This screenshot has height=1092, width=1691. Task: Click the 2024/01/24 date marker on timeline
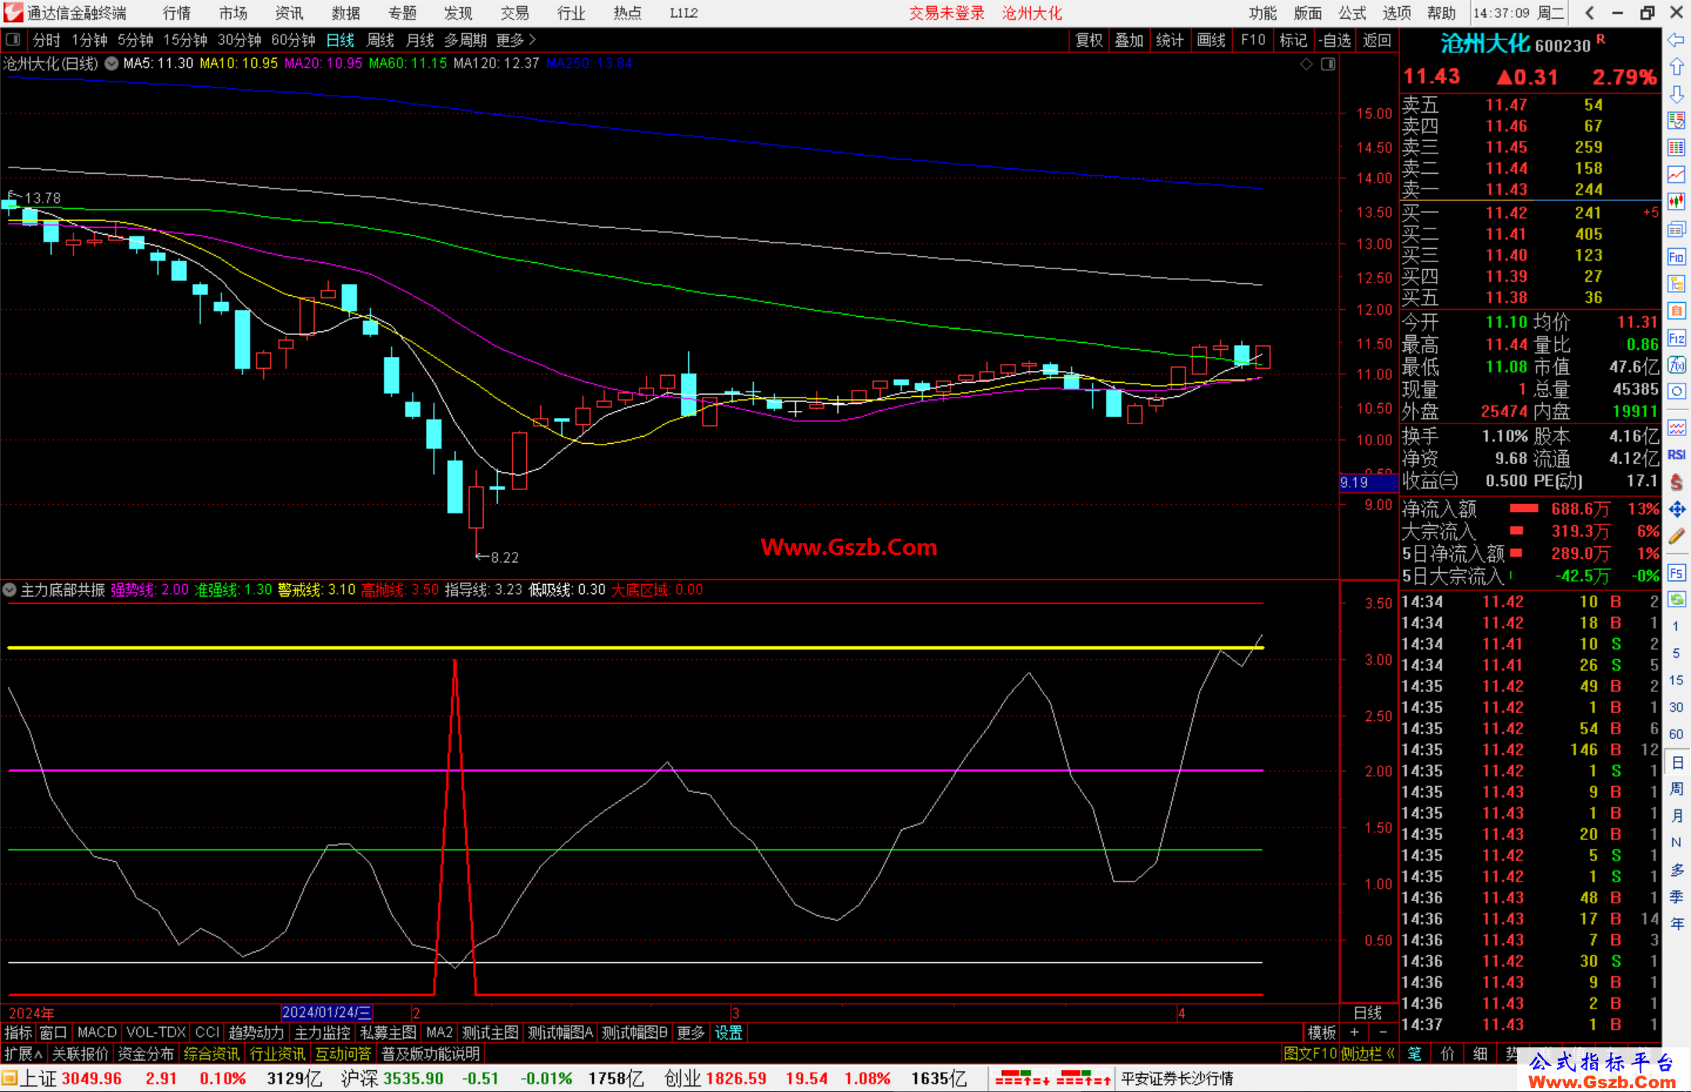[326, 1012]
